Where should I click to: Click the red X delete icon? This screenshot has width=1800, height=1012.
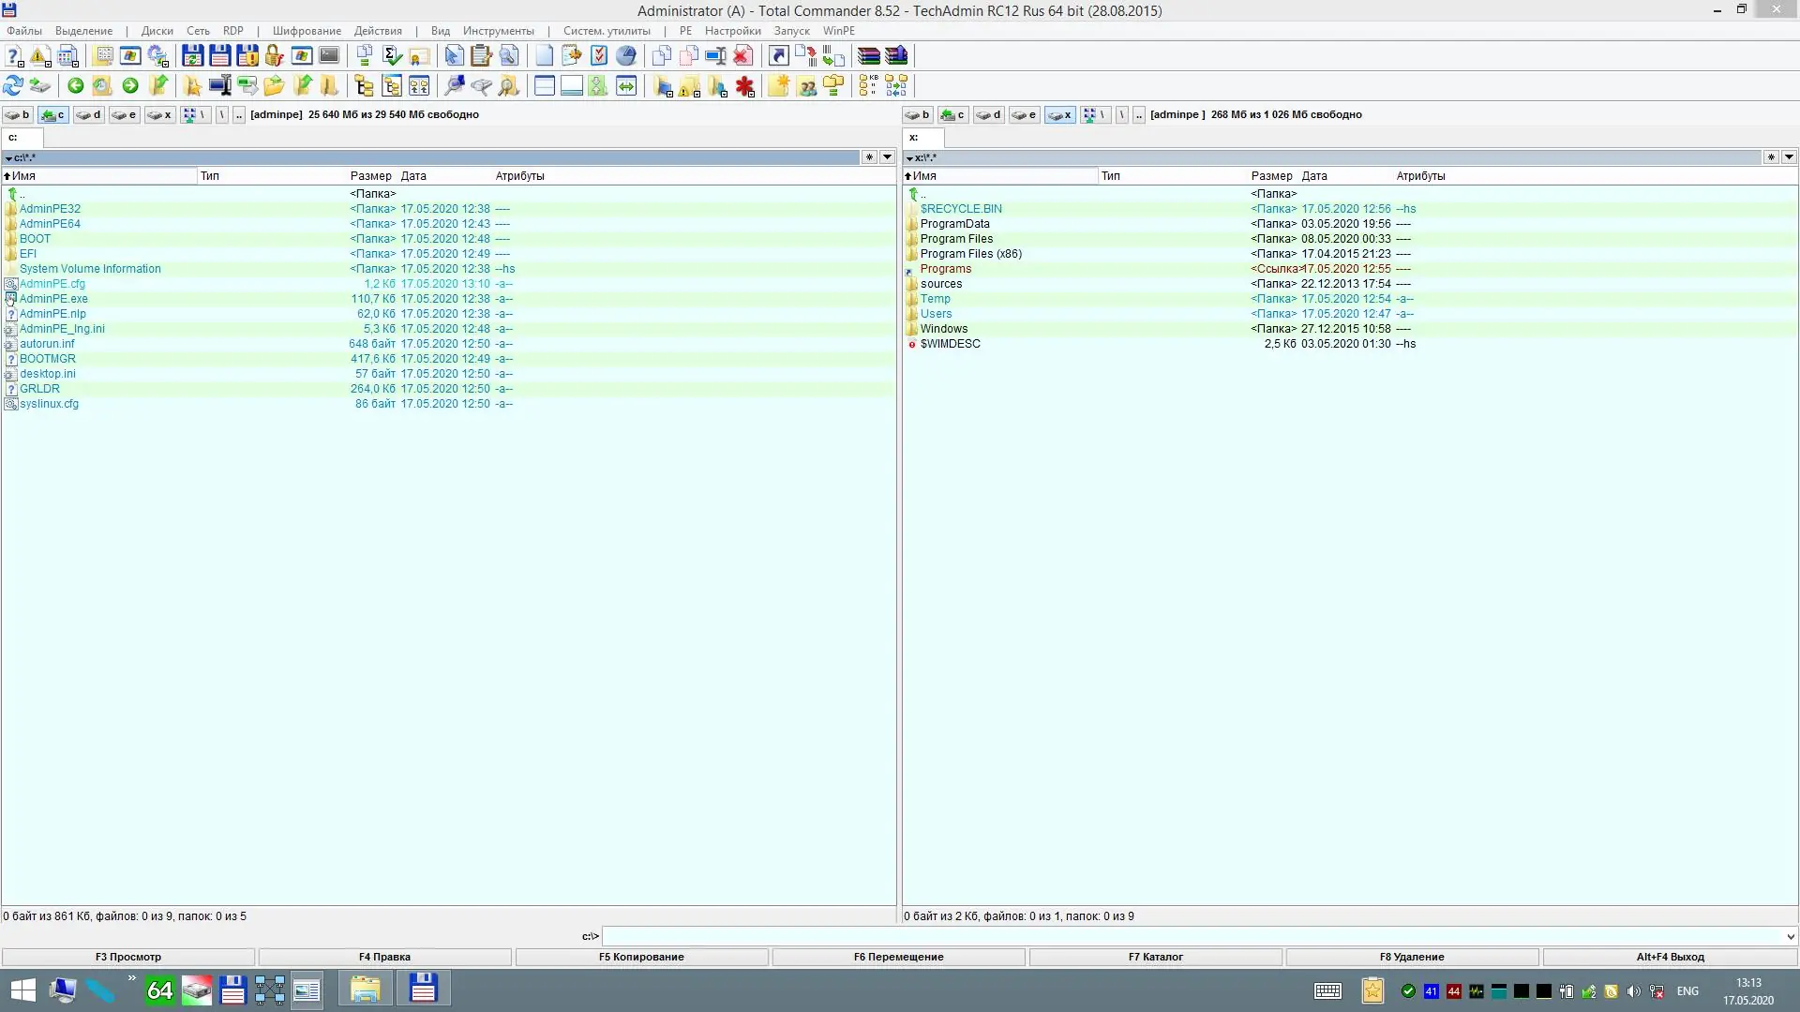pos(743,56)
